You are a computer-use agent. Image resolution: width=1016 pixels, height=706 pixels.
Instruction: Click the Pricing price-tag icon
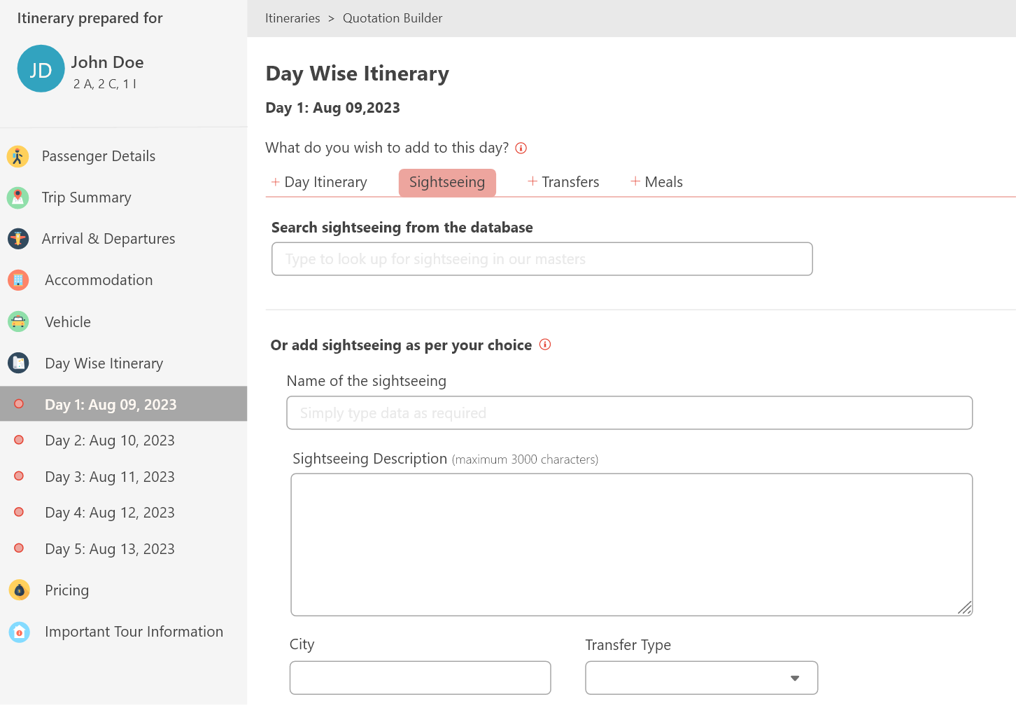tap(17, 590)
